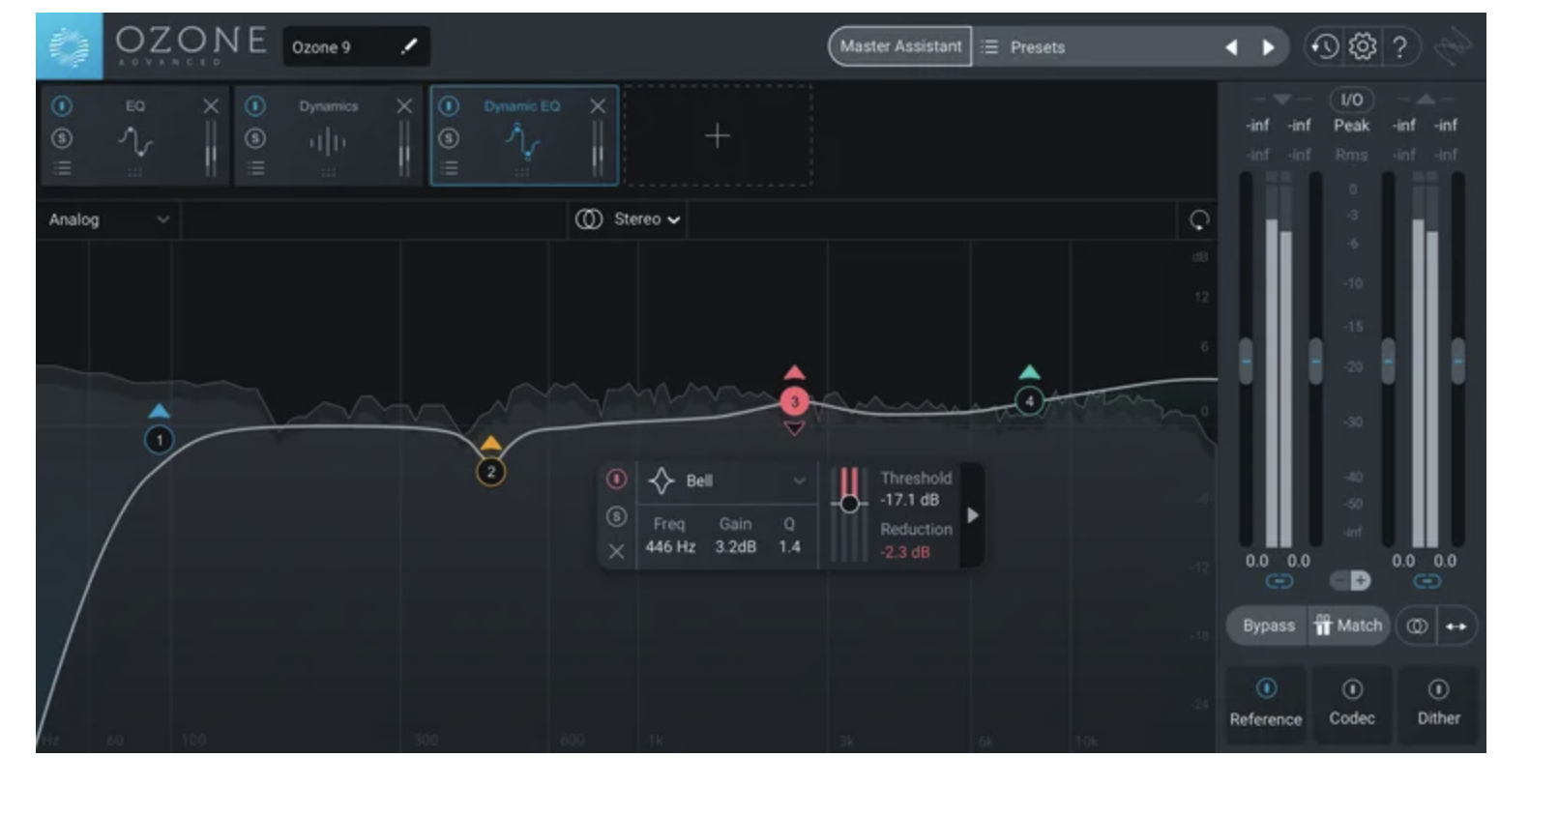
Task: Click the 3.2dB gain value
Action: point(735,547)
